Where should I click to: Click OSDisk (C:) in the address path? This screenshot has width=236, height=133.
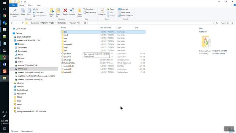(x=62, y=23)
